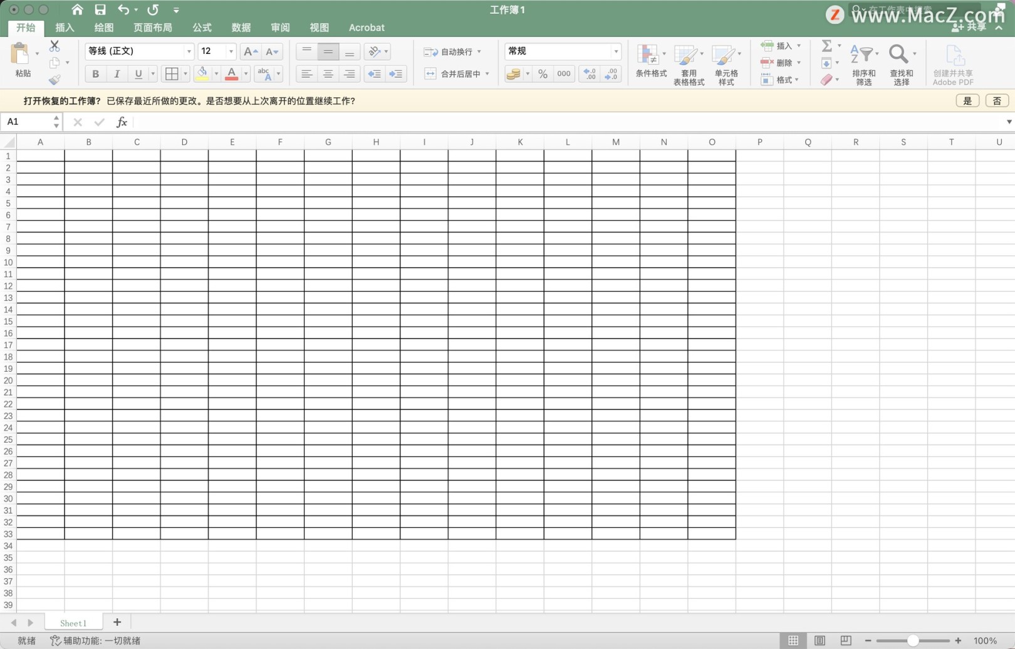The height and width of the screenshot is (649, 1015).
Task: Click the 共享 (Share) button
Action: point(969,27)
